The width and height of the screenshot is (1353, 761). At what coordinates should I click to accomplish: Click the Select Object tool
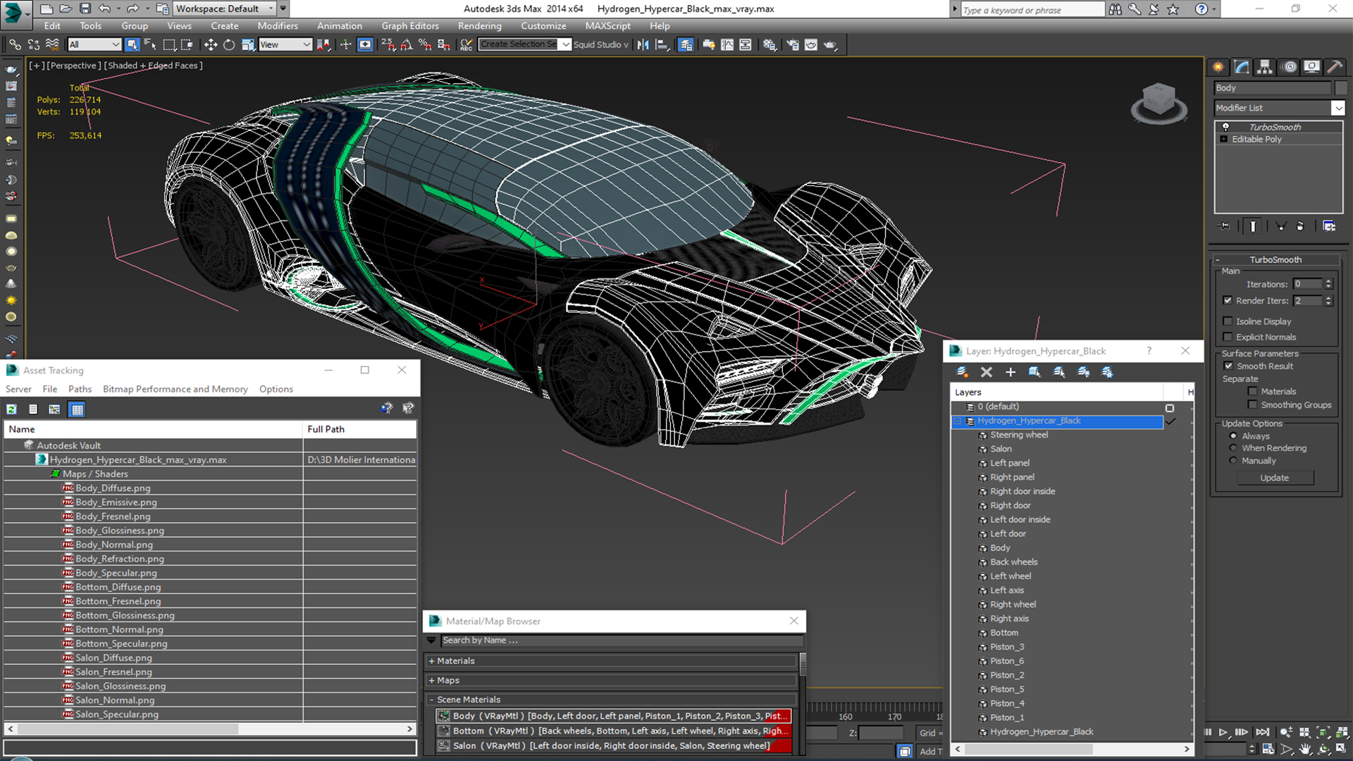[132, 44]
